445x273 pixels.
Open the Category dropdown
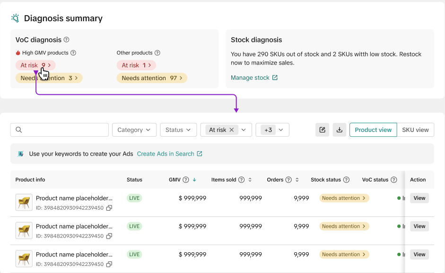[134, 130]
